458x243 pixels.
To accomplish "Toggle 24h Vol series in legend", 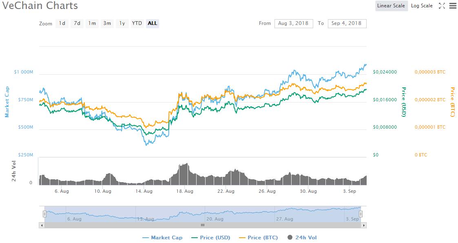I will click(302, 237).
